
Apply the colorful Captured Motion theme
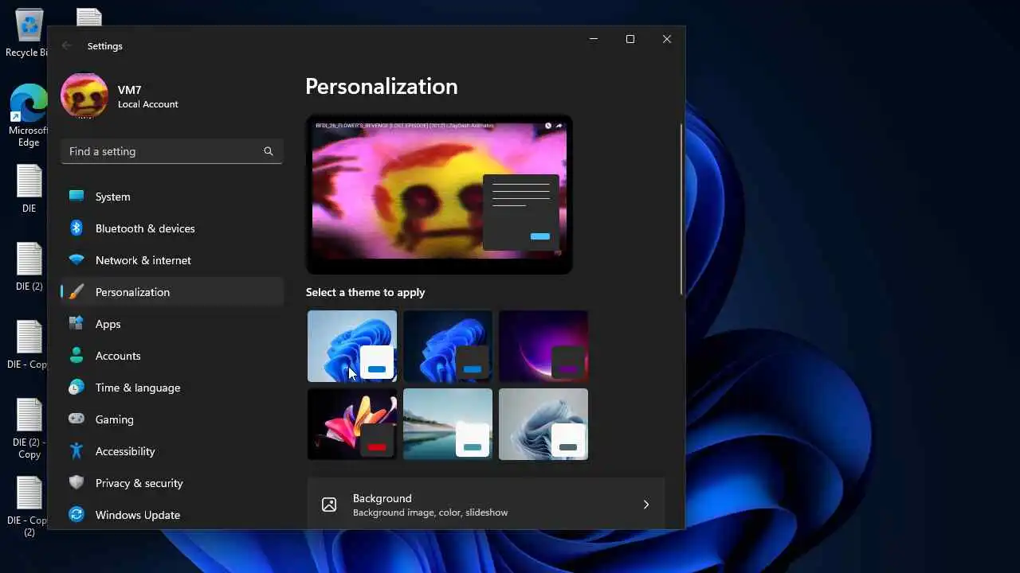(x=352, y=424)
